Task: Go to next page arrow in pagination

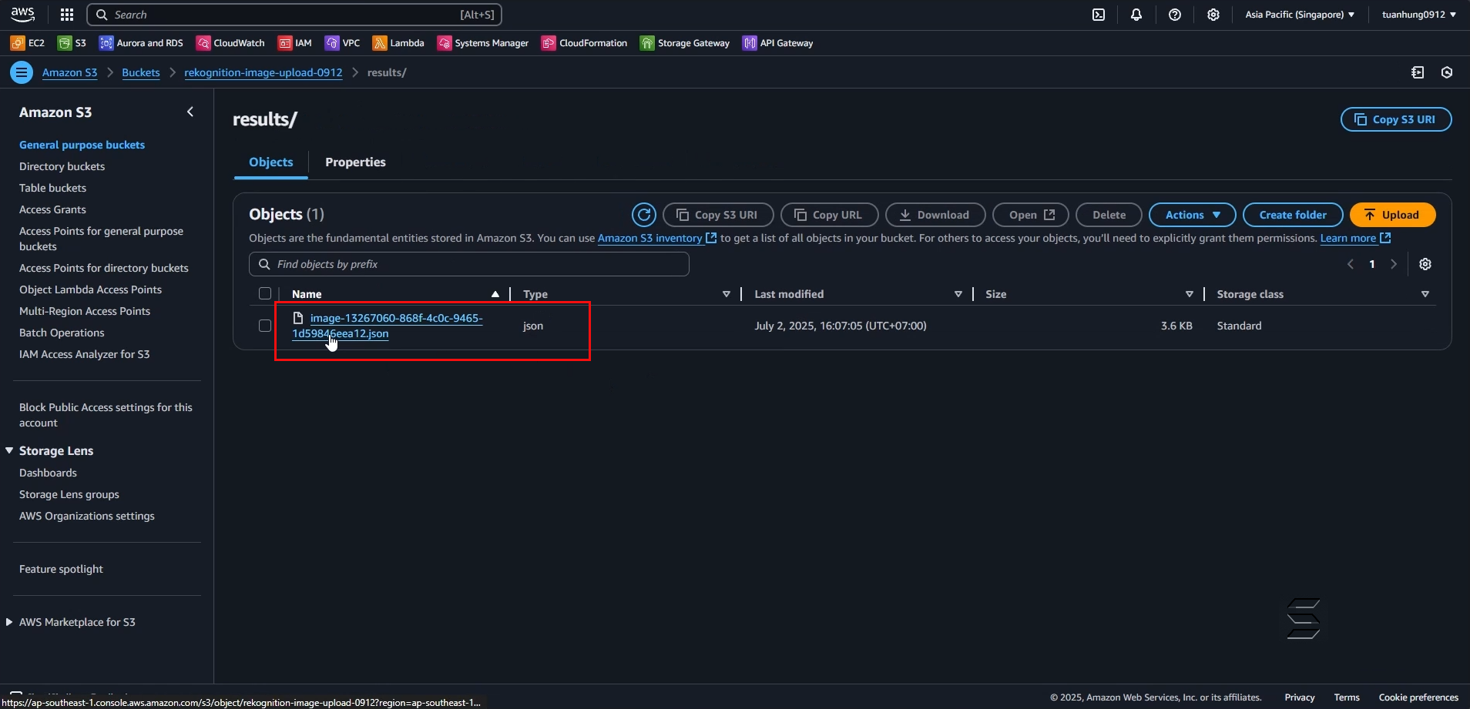Action: 1394,264
